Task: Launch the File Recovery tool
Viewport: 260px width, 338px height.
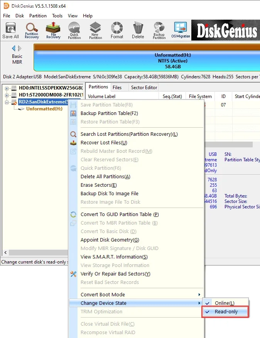Action: click(x=53, y=30)
